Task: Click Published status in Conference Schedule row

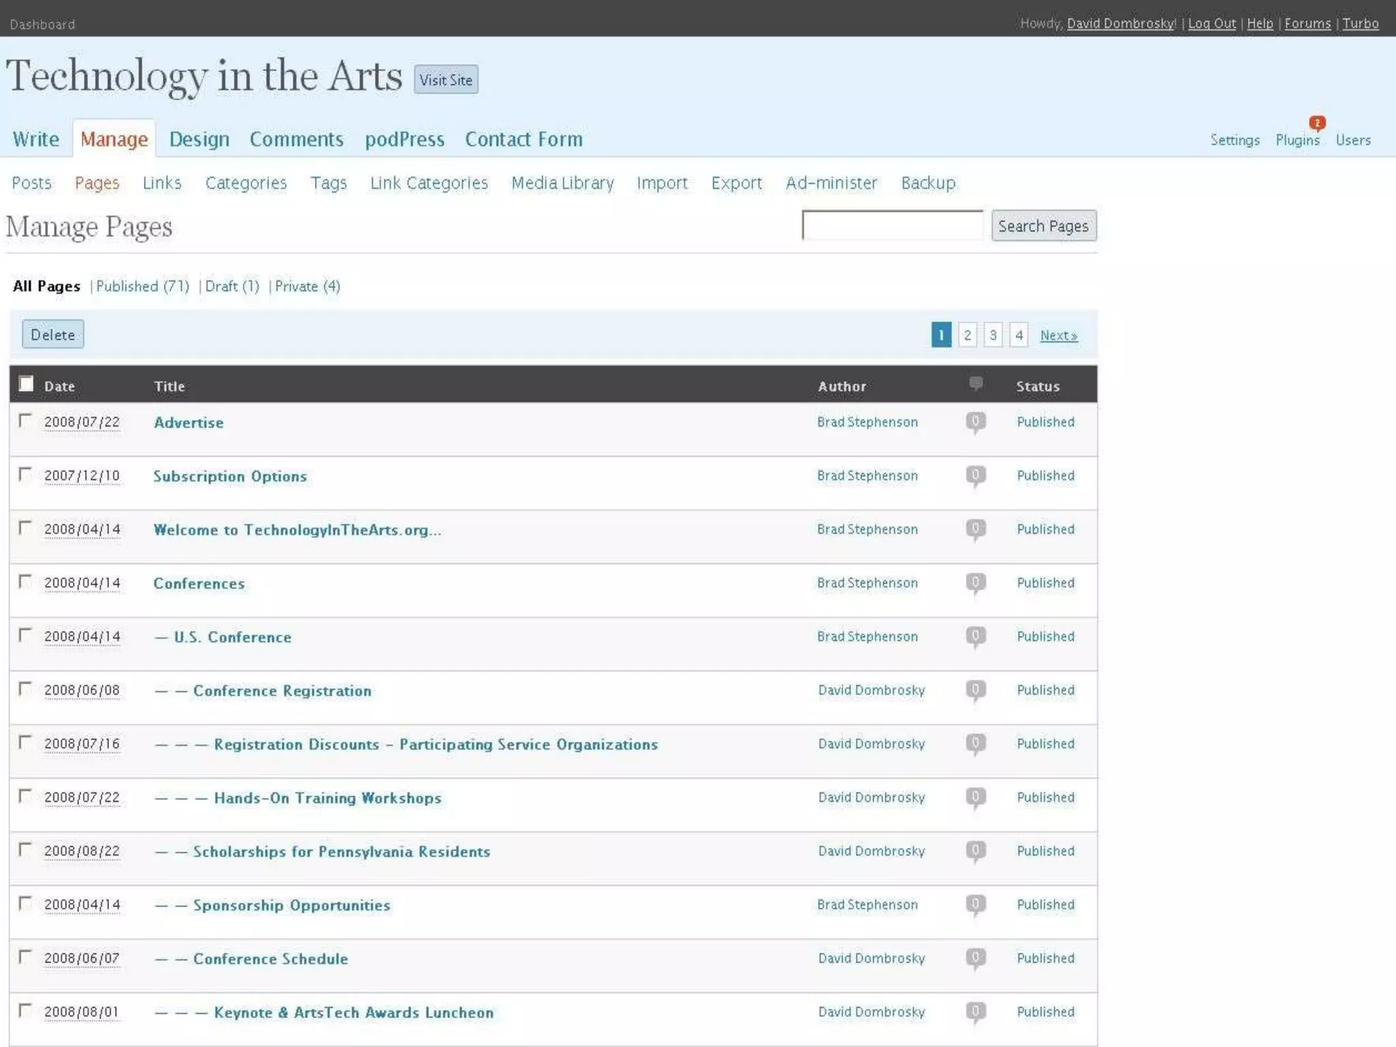Action: click(1046, 958)
